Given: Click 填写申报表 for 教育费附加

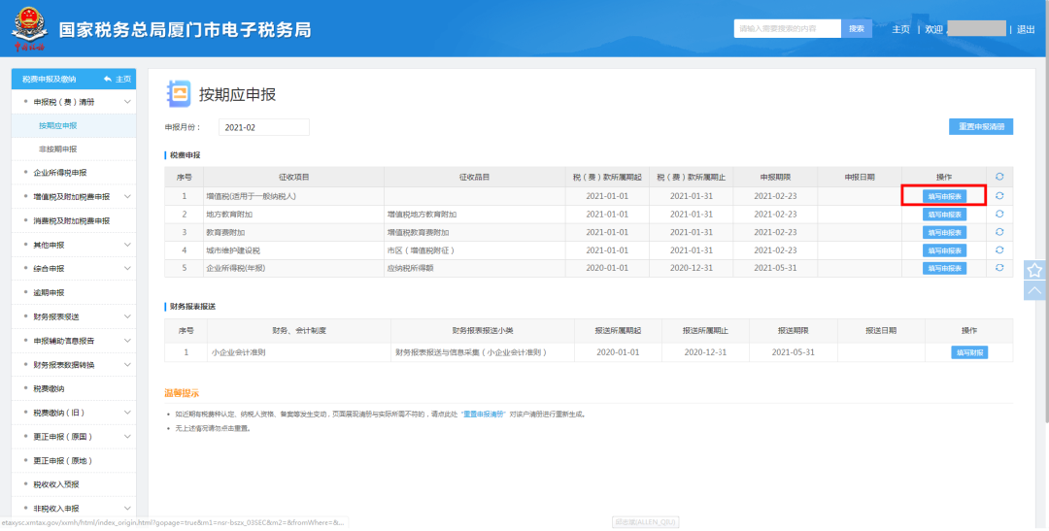Looking at the screenshot, I should point(944,232).
